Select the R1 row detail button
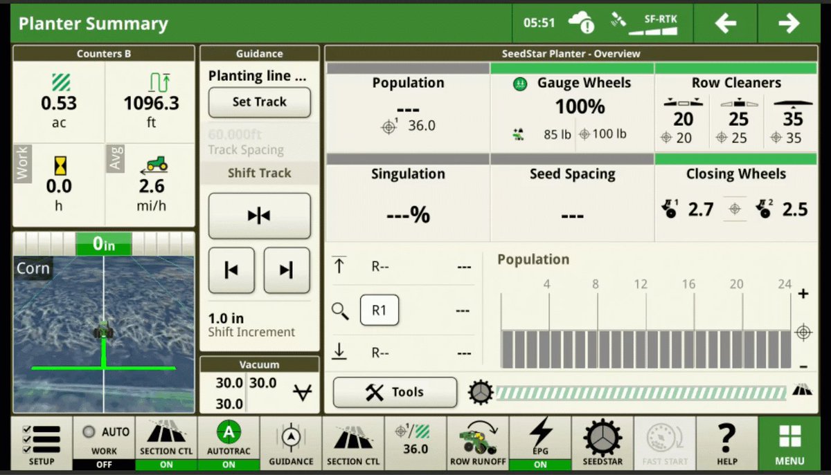Image resolution: width=831 pixels, height=475 pixels. point(379,310)
